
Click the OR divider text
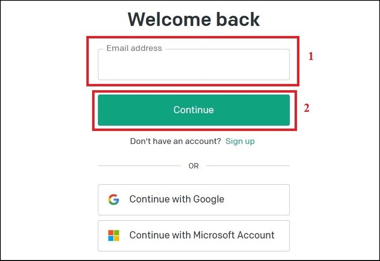pos(194,166)
